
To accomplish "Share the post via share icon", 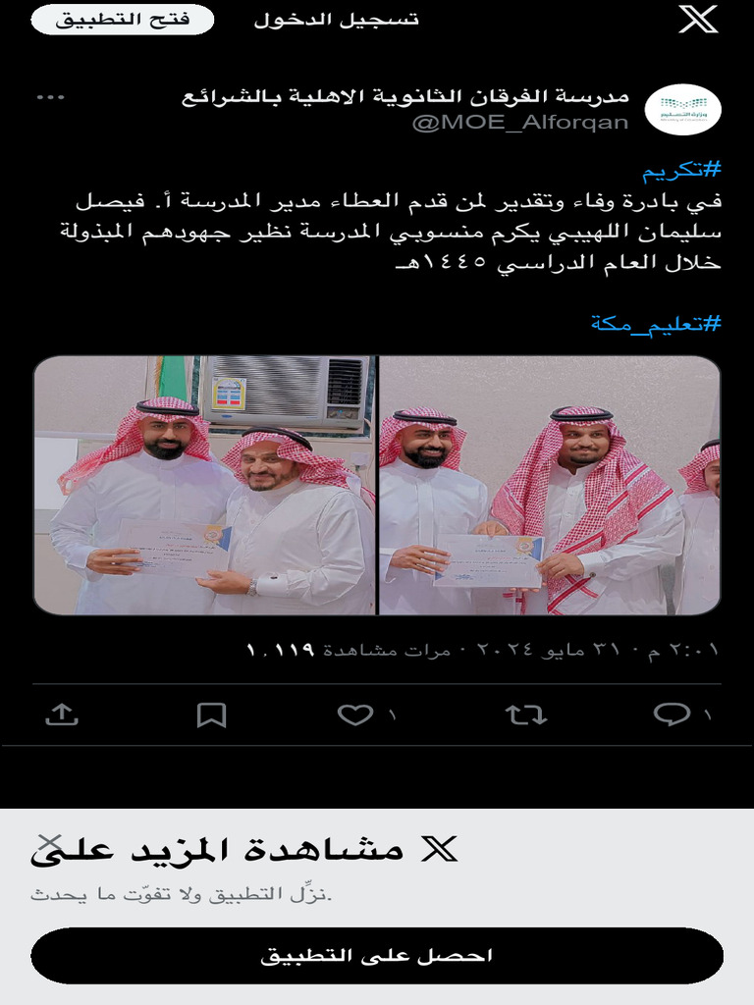I will (x=62, y=714).
